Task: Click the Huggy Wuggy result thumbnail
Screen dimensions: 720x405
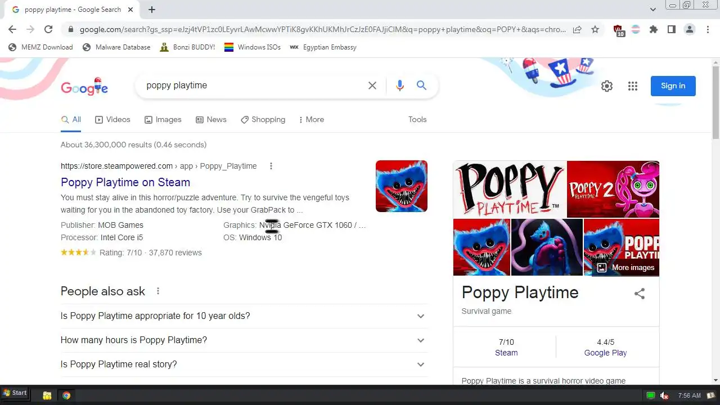Action: [x=402, y=186]
